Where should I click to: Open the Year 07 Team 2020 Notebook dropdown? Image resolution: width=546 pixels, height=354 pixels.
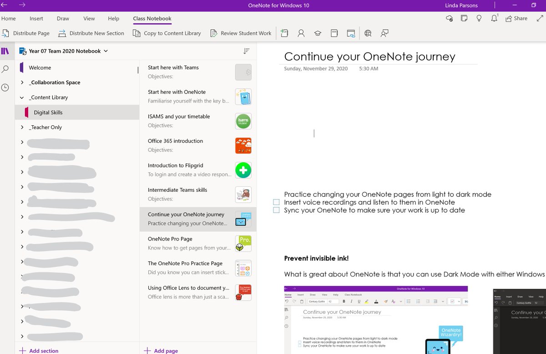[x=64, y=51]
